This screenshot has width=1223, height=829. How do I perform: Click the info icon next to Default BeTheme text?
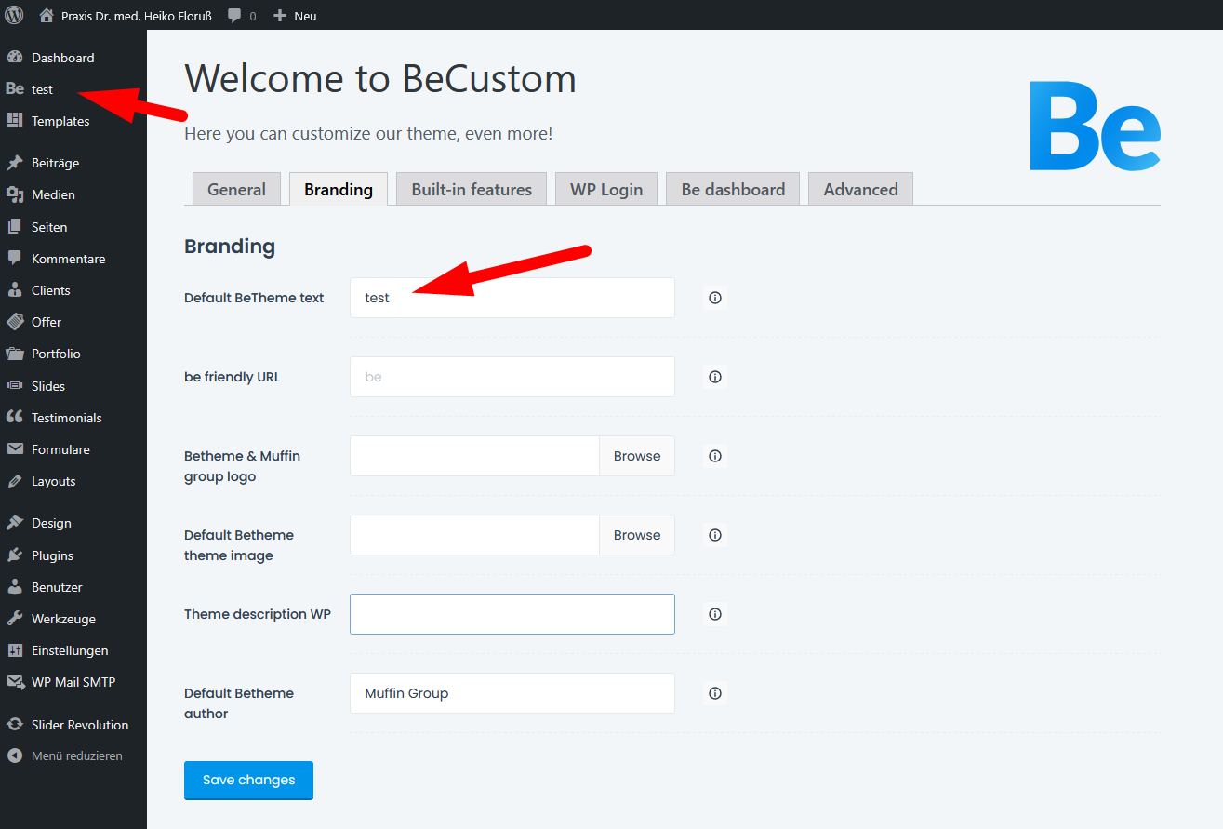click(715, 298)
